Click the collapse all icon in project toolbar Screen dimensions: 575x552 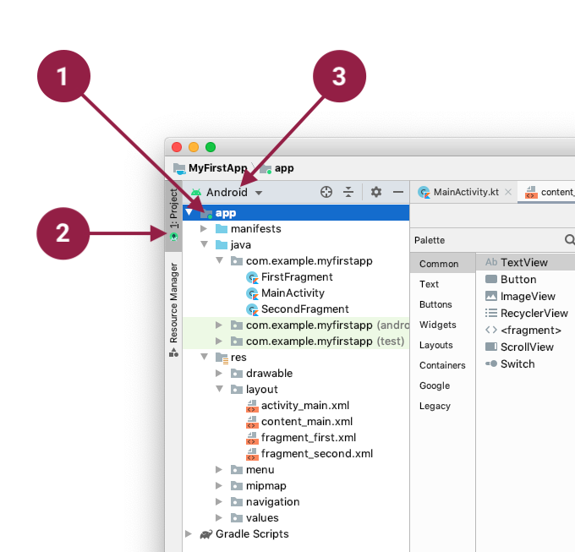pyautogui.click(x=348, y=193)
